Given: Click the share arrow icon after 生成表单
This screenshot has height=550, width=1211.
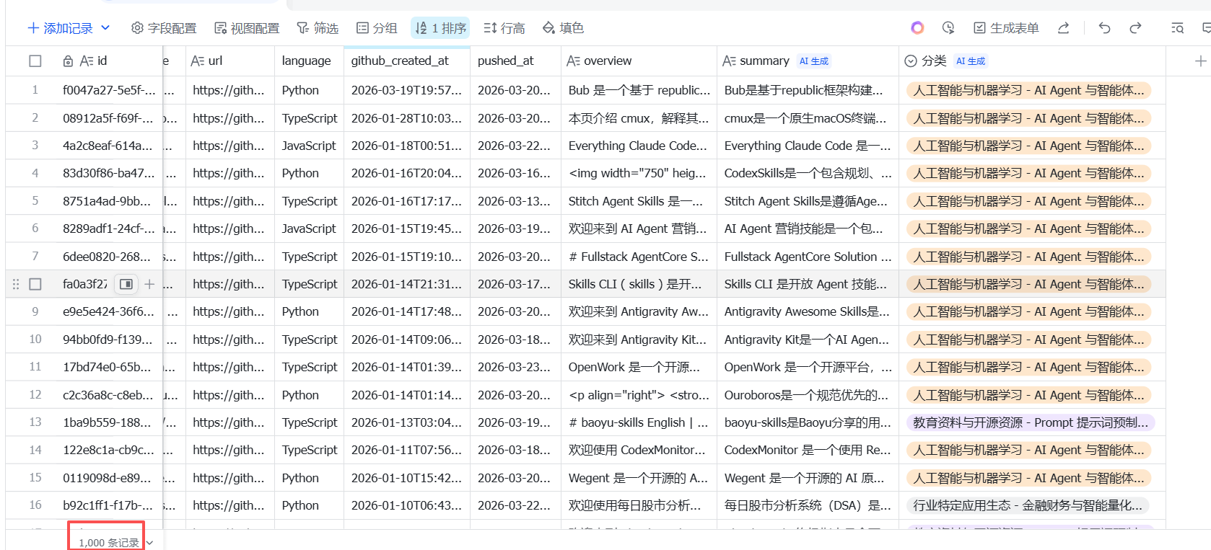Looking at the screenshot, I should (1063, 28).
